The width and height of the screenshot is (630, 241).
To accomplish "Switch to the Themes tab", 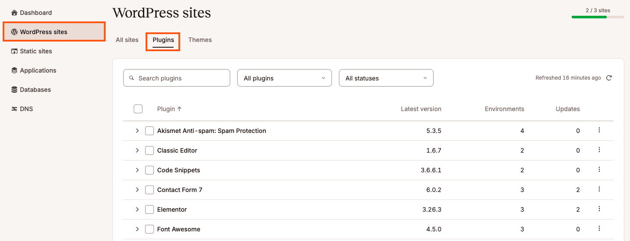I will click(200, 40).
